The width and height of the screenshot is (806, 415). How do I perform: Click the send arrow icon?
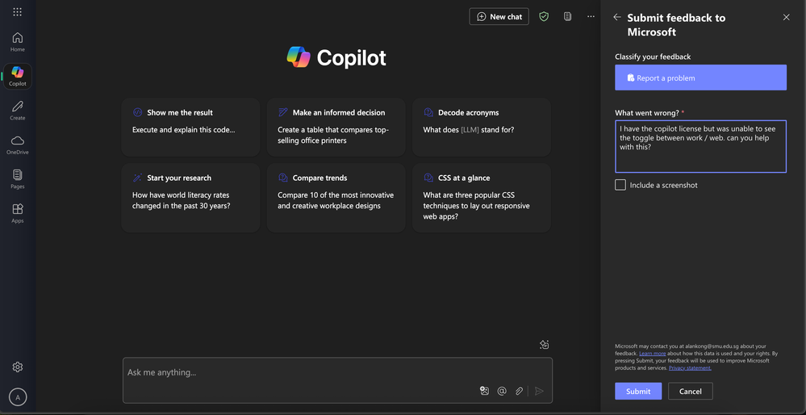(539, 391)
